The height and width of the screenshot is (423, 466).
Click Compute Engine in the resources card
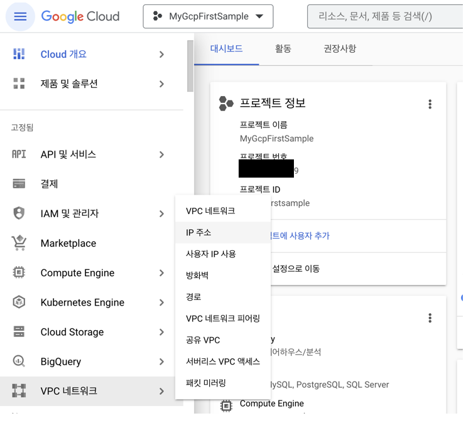tap(272, 404)
